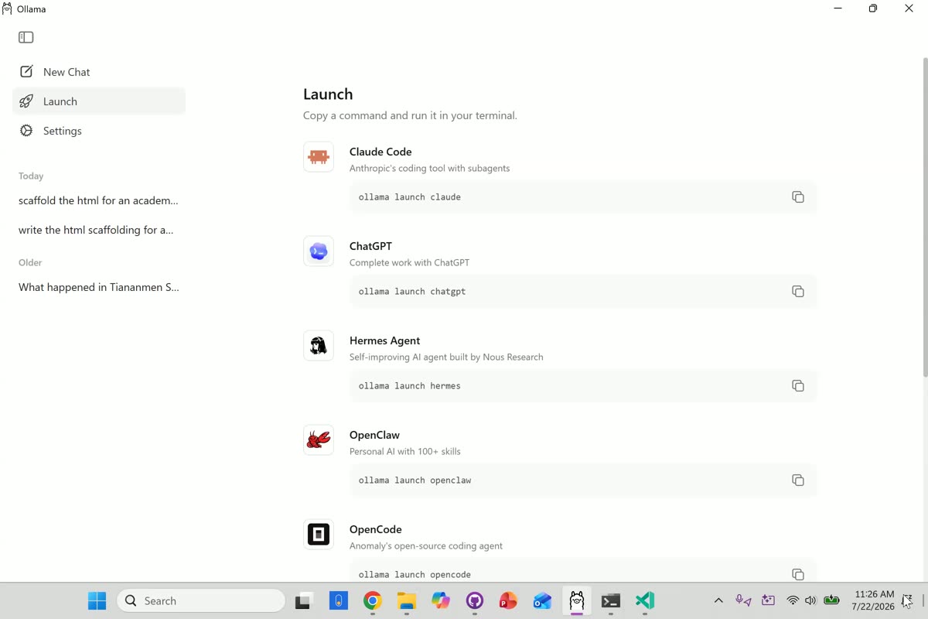Click the battery status tray icon
This screenshot has height=619, width=928.
click(832, 600)
